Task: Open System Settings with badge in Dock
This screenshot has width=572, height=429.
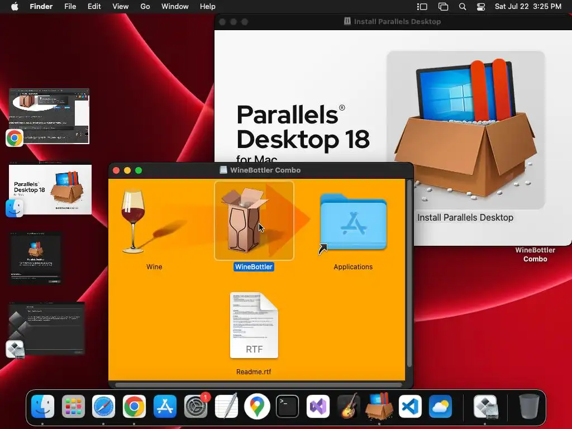Action: pos(196,406)
